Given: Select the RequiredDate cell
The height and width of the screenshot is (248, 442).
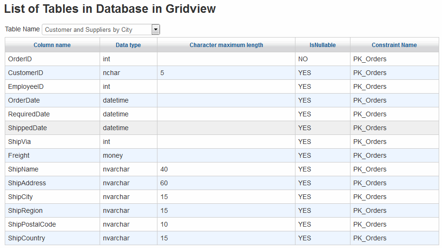Looking at the screenshot, I should (x=53, y=114).
